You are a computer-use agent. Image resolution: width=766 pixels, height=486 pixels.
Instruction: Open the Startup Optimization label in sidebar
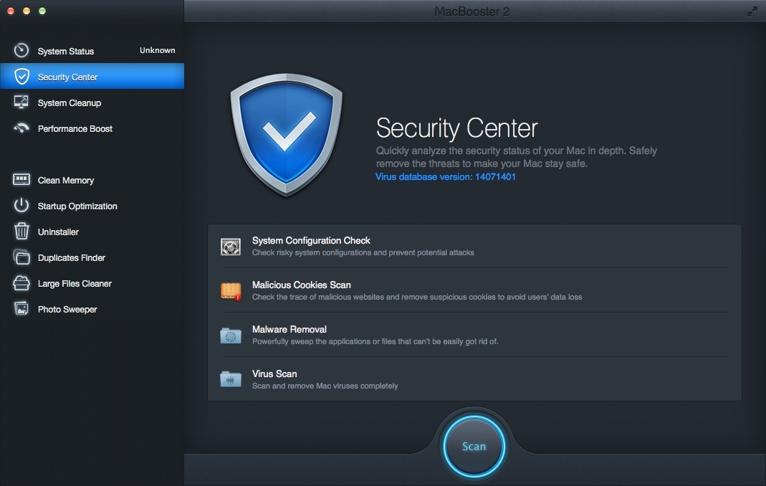(x=77, y=206)
